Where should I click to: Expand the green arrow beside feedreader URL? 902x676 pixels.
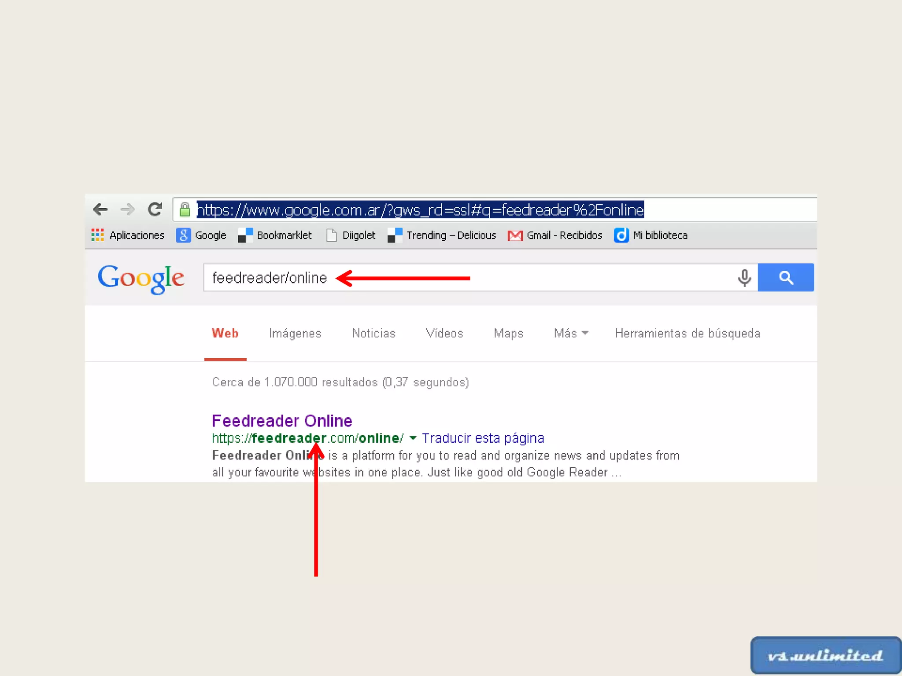[413, 438]
